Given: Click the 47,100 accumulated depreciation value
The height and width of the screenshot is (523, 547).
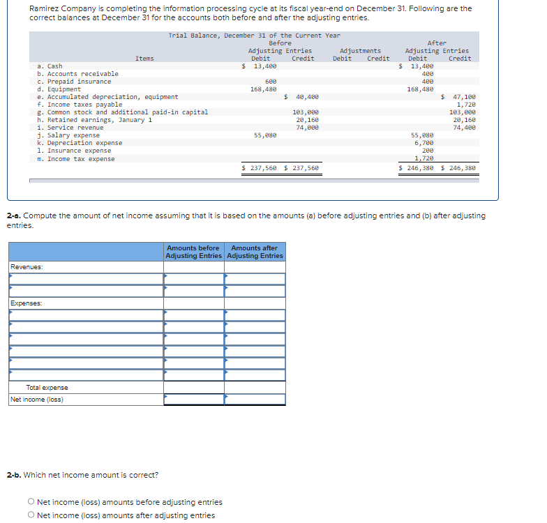Looking at the screenshot, I should [465, 96].
